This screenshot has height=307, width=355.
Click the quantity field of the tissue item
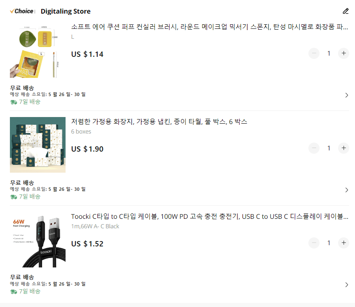click(329, 148)
